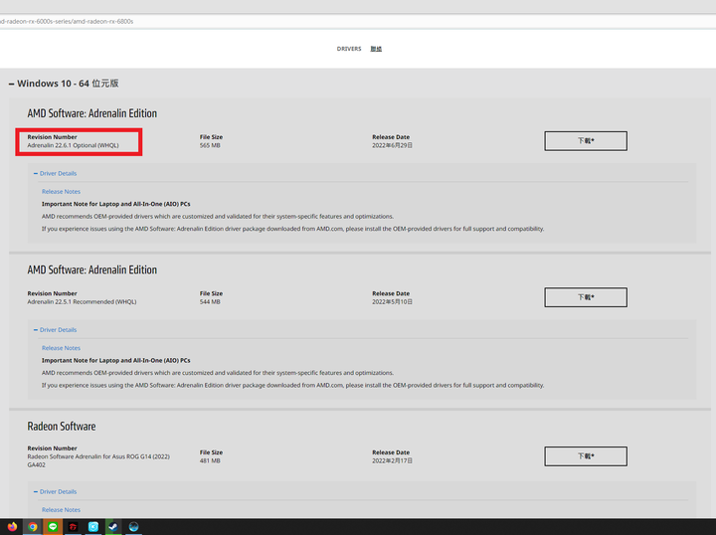The height and width of the screenshot is (535, 716).
Task: Open LINE app from the taskbar
Action: click(53, 526)
